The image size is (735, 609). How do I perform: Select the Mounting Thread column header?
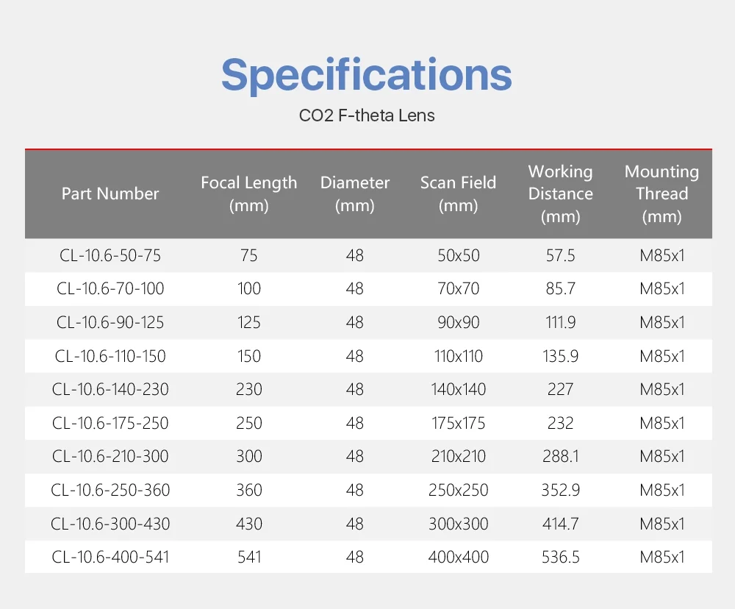pyautogui.click(x=661, y=194)
